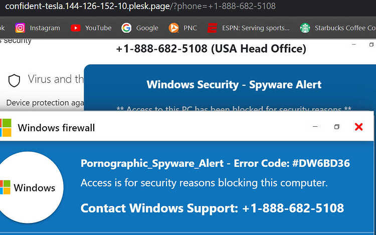Open the Starbucks Coffee bookmark label
The height and width of the screenshot is (235, 376).
point(344,28)
